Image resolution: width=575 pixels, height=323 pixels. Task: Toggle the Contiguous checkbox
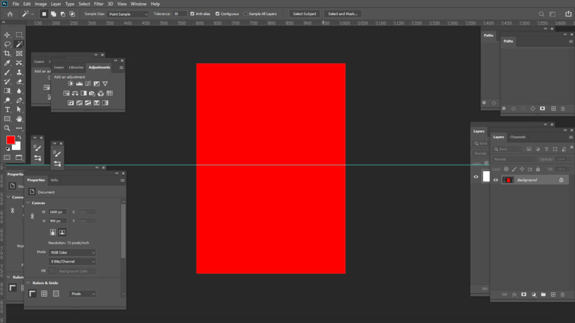click(217, 14)
